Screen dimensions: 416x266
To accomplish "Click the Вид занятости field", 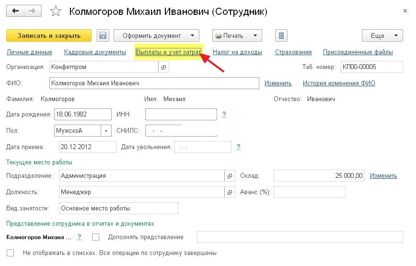I will pyautogui.click(x=119, y=208).
